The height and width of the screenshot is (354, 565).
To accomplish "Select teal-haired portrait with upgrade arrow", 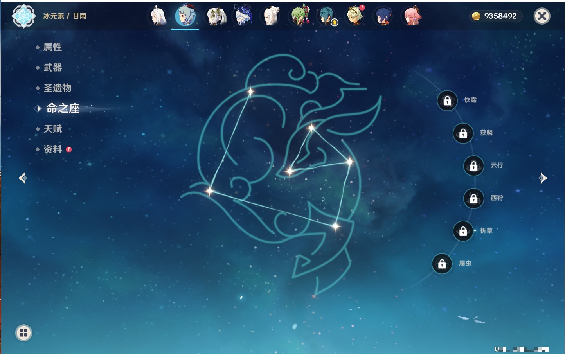I will pos(327,16).
